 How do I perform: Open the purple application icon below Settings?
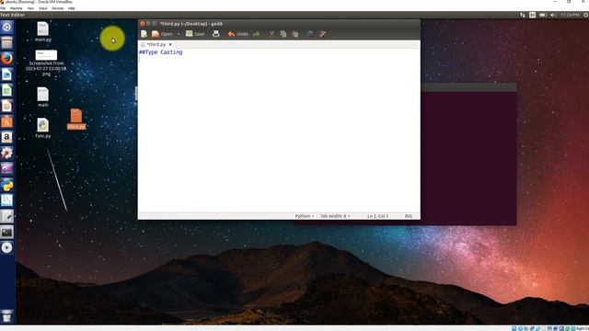(x=6, y=169)
